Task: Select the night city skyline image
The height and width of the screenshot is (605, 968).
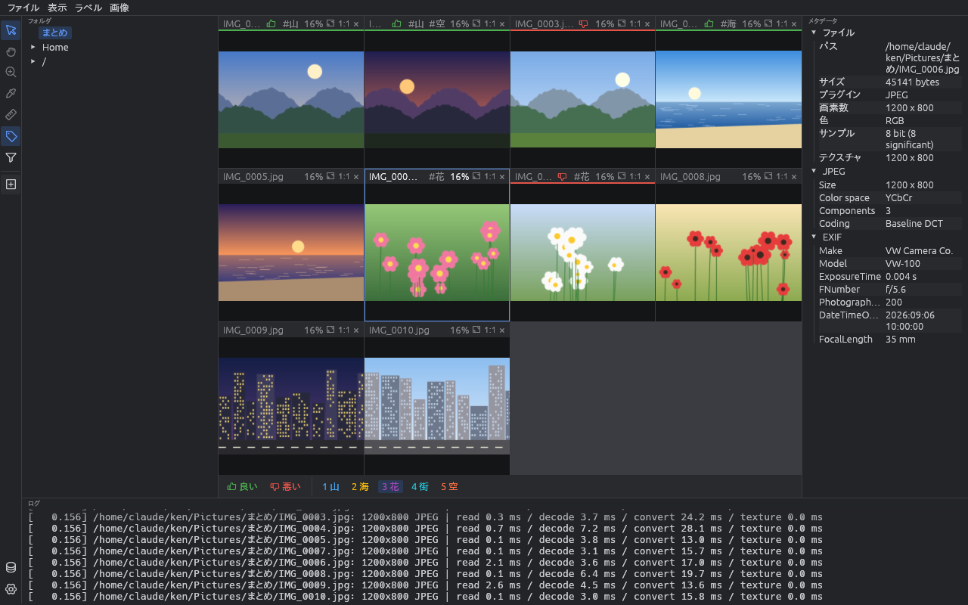Action: pos(291,405)
